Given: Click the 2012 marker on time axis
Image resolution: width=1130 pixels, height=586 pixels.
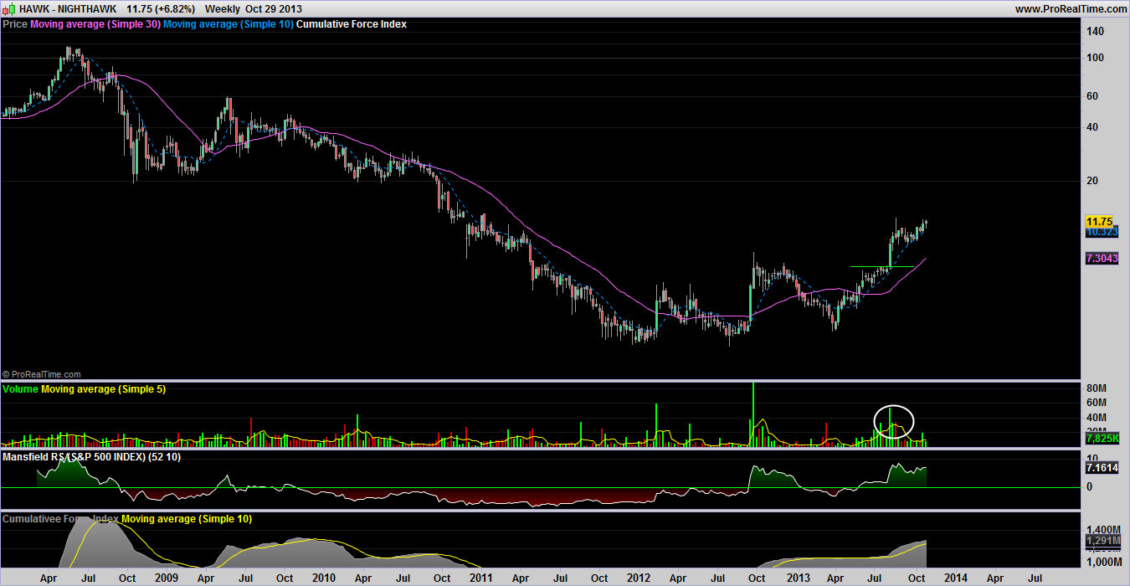Looking at the screenshot, I should (639, 578).
